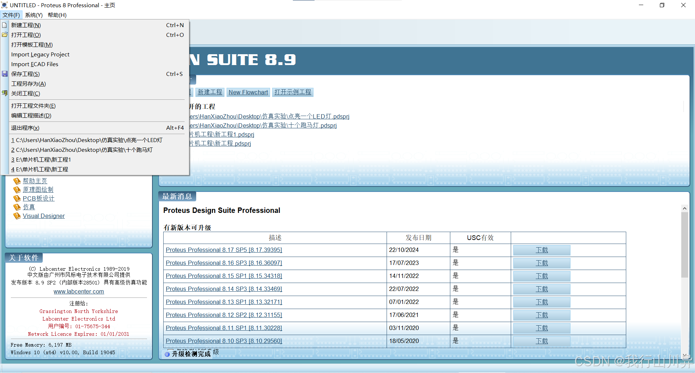Click the book icon beside 仿真
695x373 pixels.
coord(17,207)
